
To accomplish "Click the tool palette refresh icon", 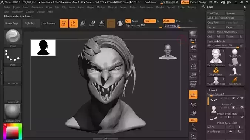I will coord(245,7).
